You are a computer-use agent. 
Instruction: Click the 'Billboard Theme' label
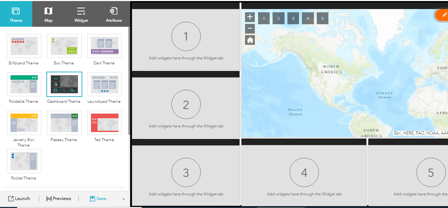tap(24, 63)
